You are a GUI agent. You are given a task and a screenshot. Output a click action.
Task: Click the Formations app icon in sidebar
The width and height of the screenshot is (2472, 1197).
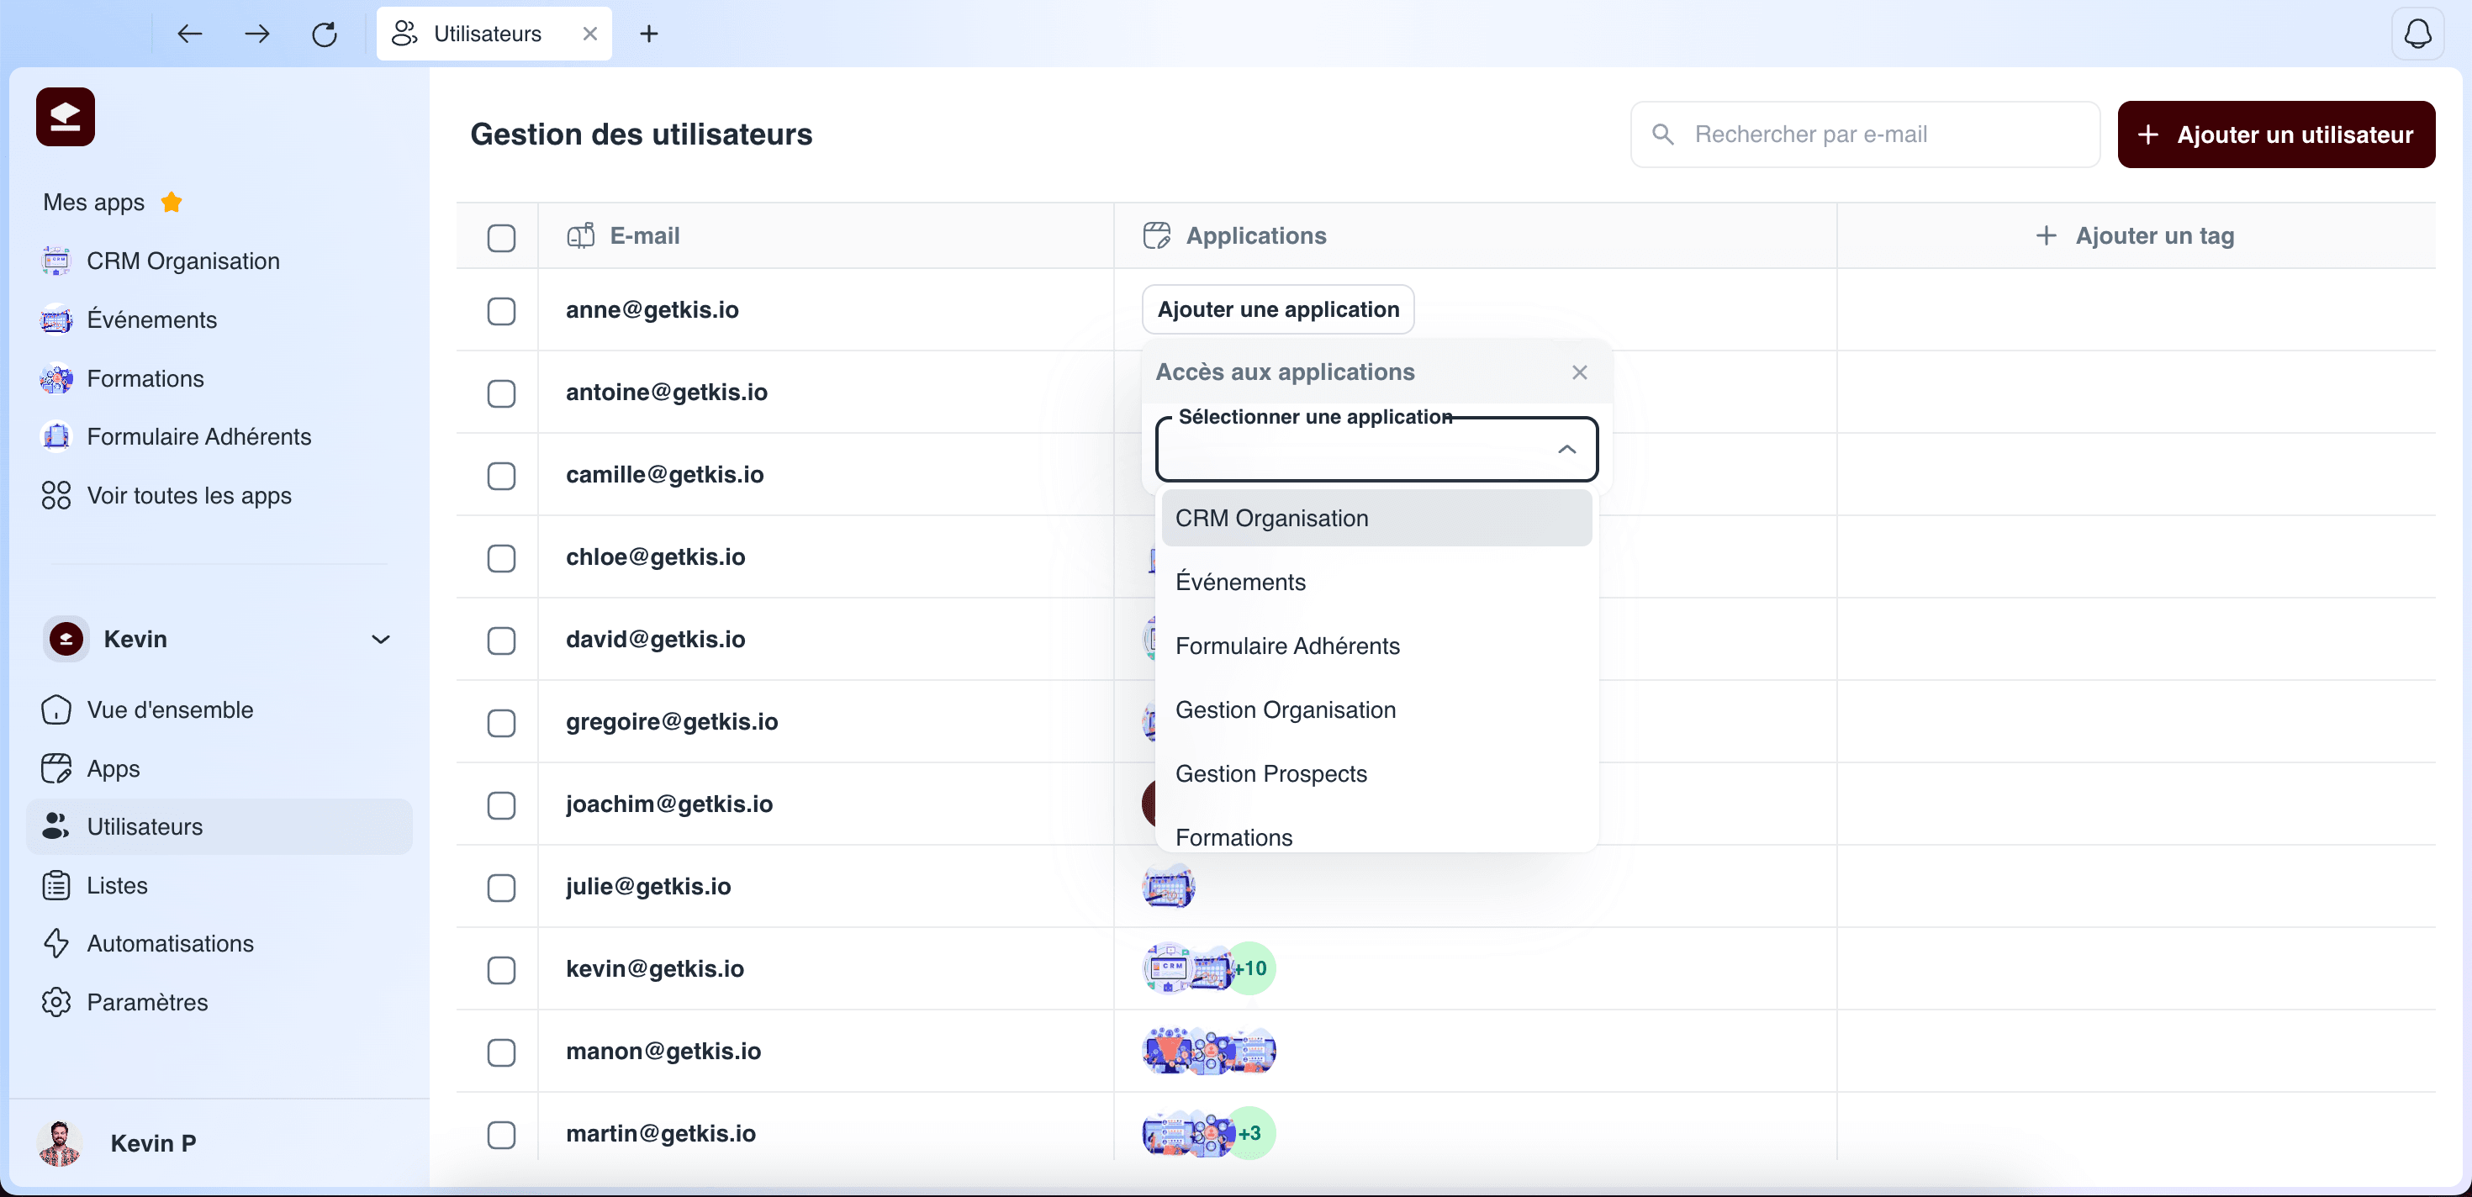point(55,379)
